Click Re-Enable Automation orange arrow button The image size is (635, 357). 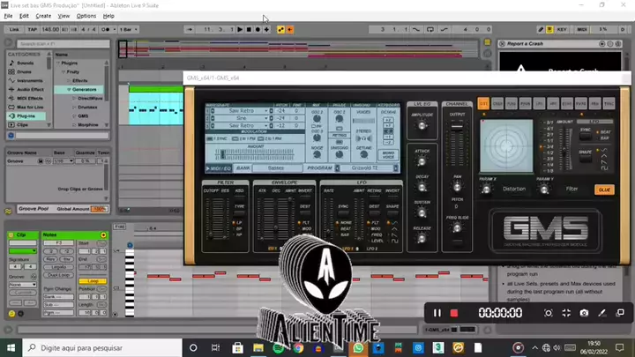290,30
